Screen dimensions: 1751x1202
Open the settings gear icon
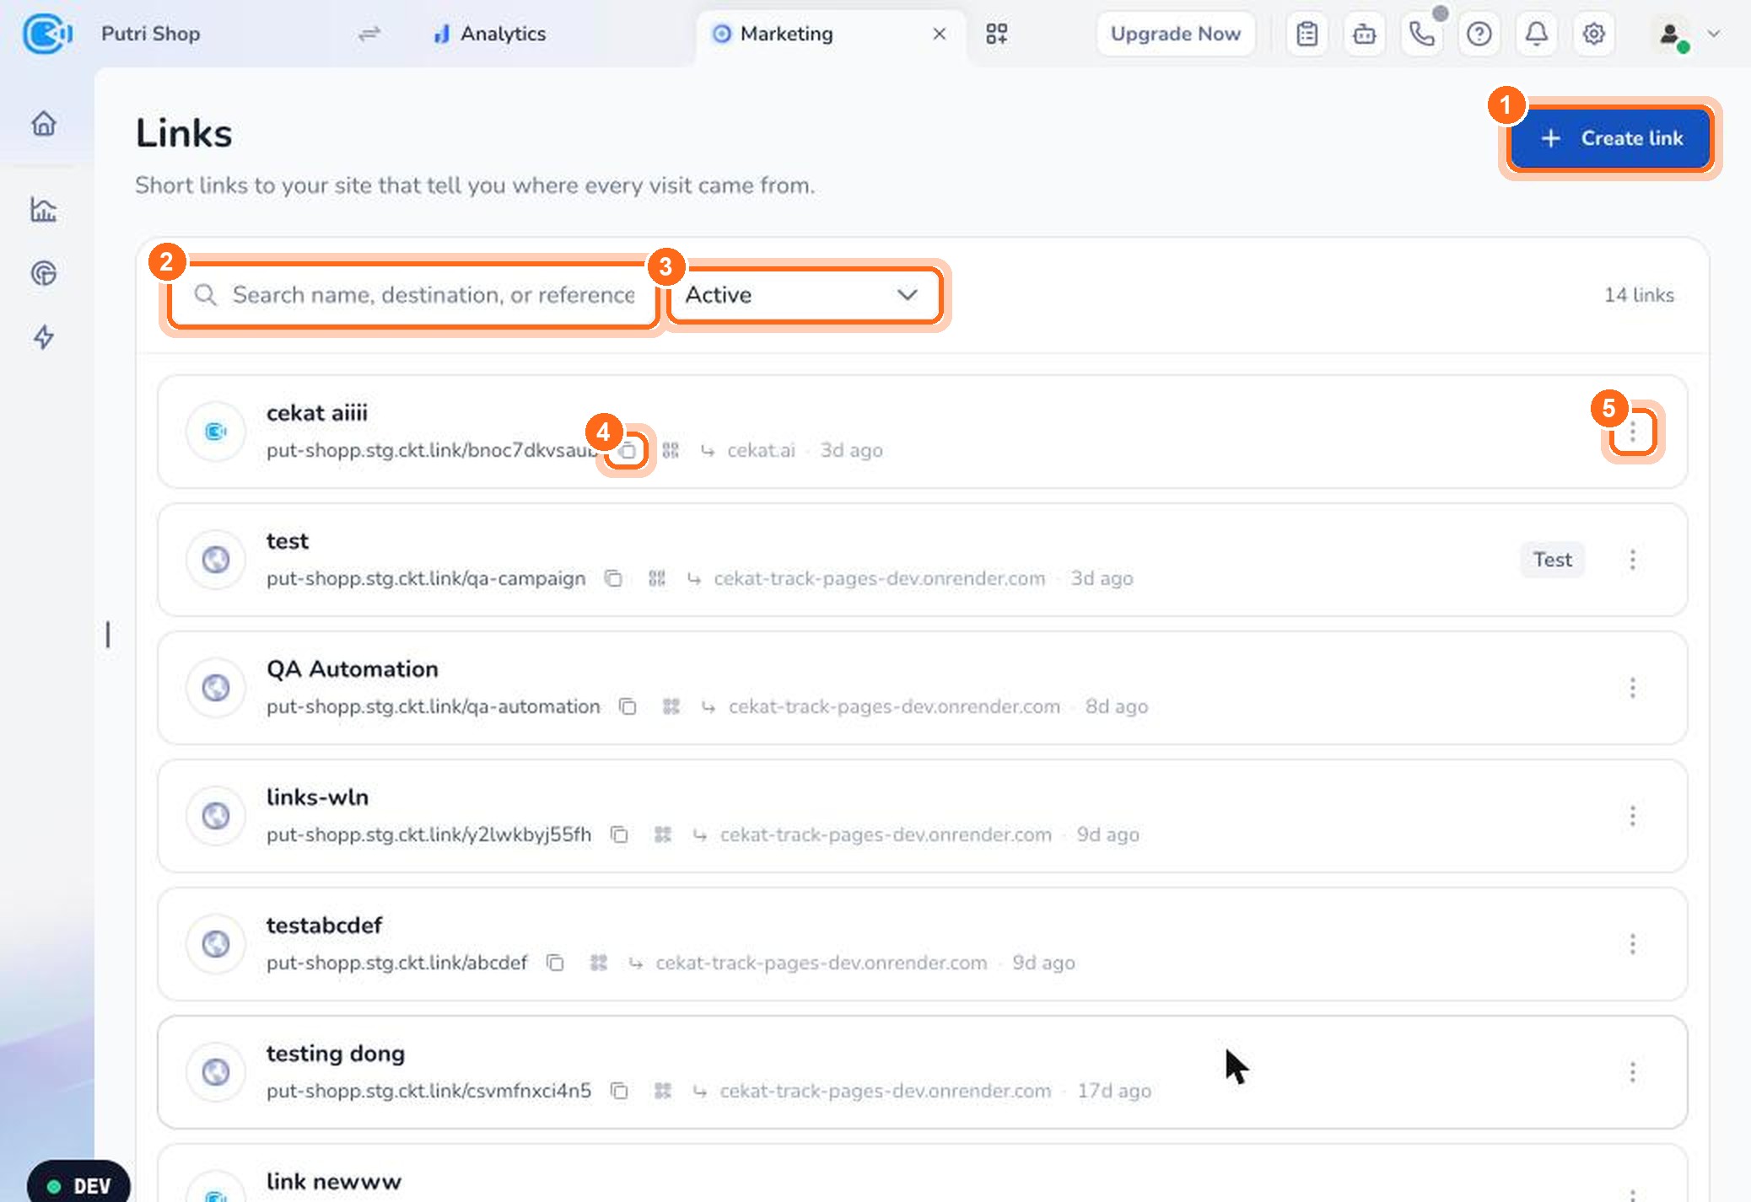point(1593,34)
